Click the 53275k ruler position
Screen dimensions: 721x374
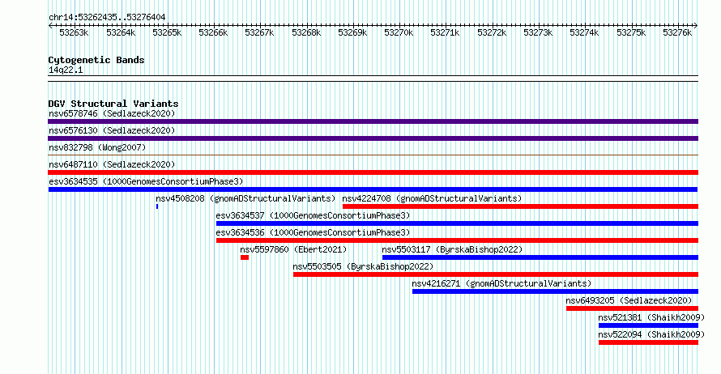coord(631,32)
